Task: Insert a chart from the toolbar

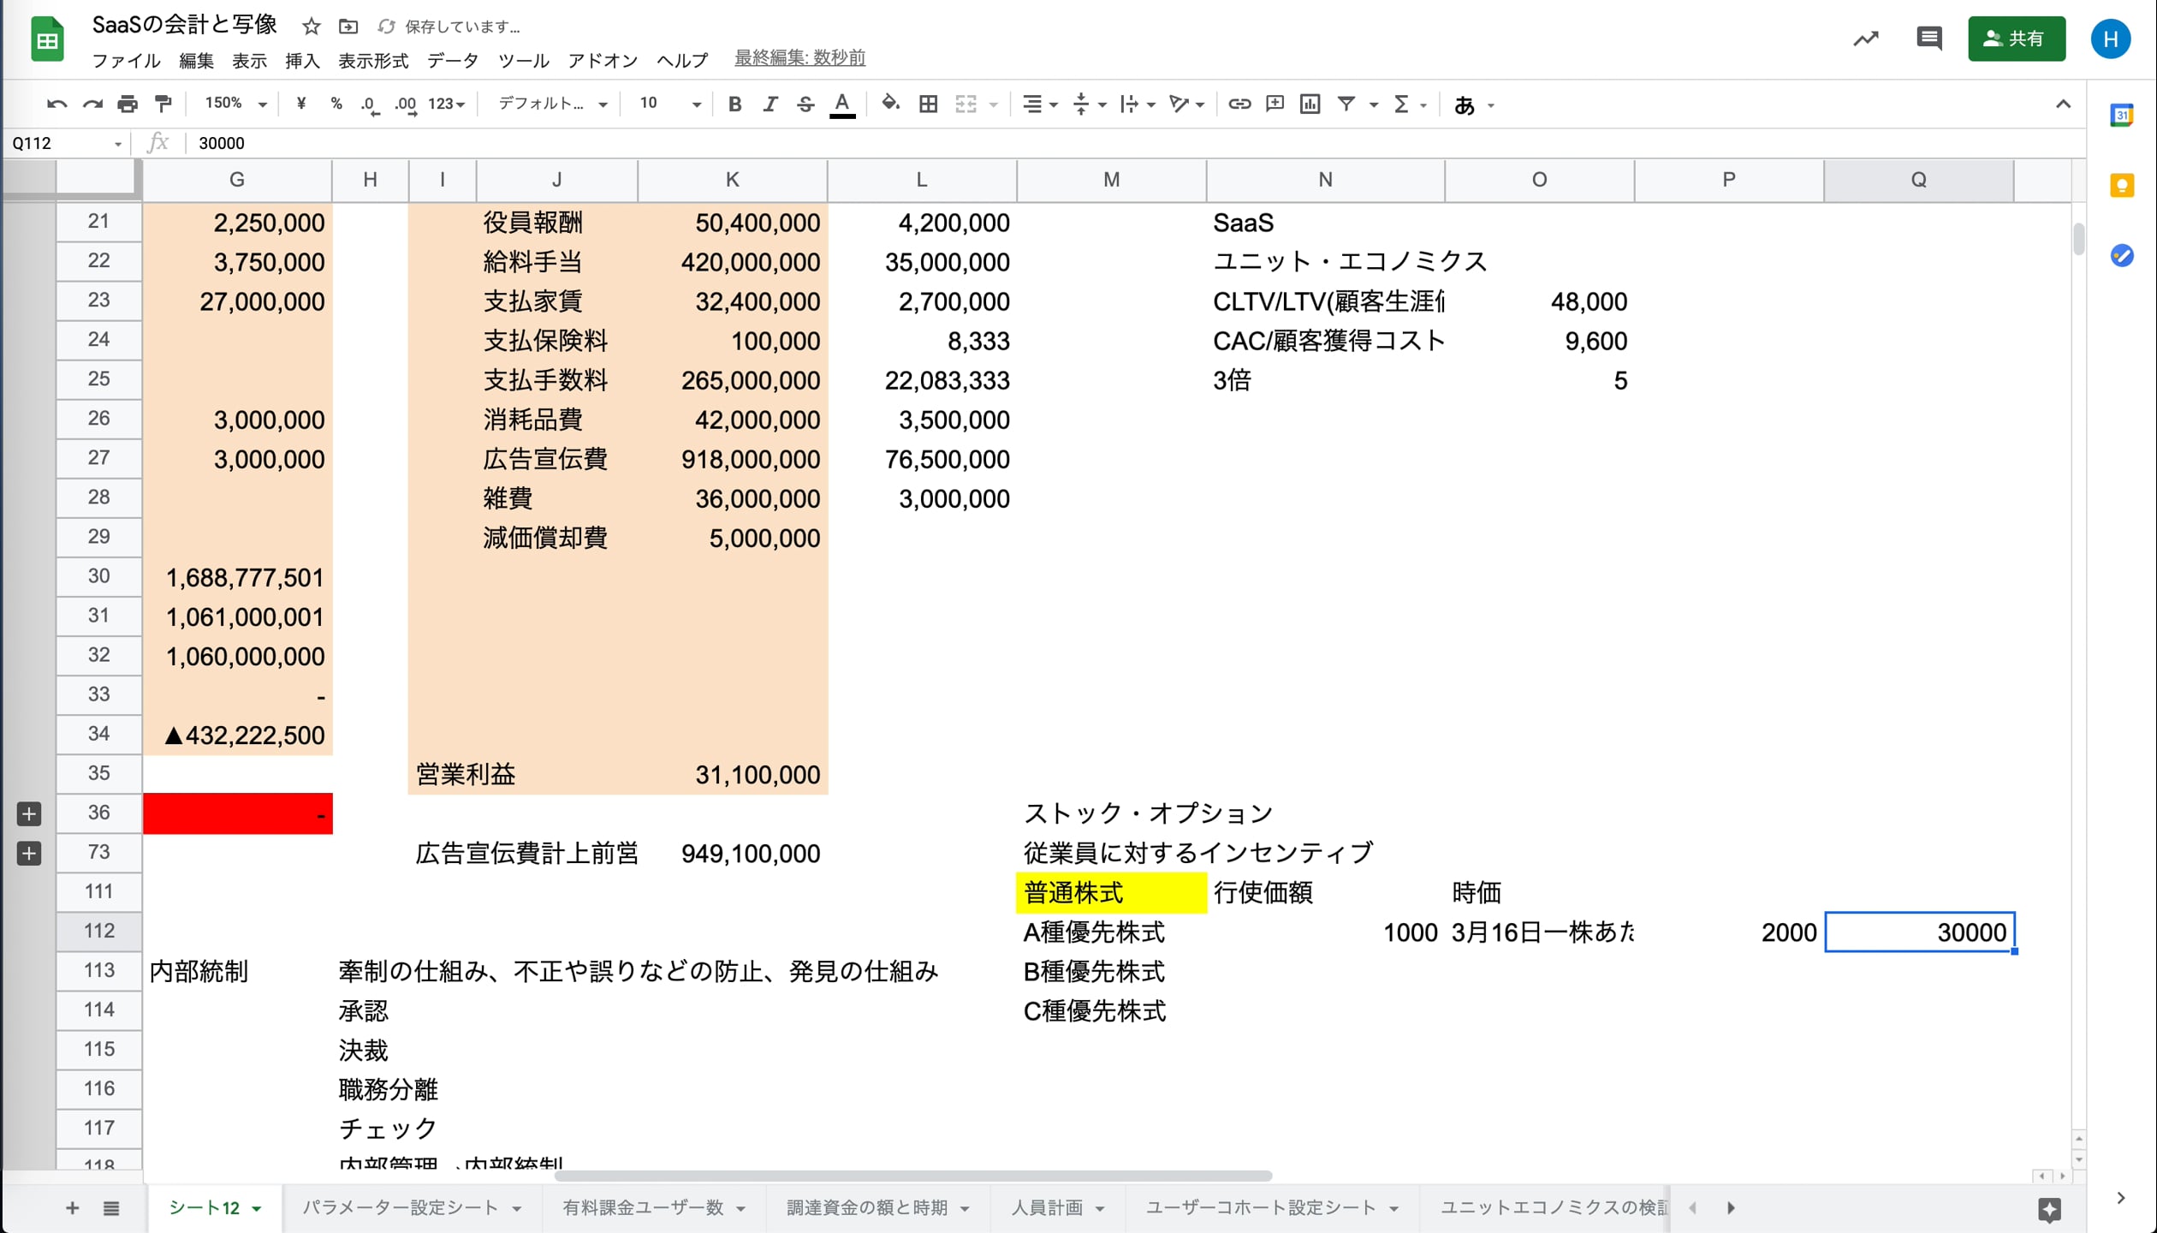Action: pyautogui.click(x=1310, y=104)
